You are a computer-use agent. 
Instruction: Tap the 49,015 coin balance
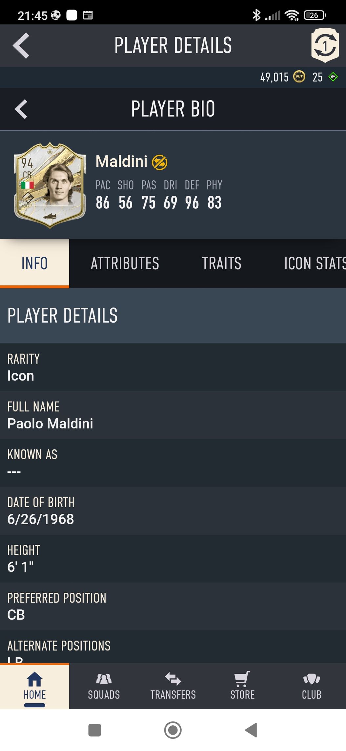(x=274, y=78)
